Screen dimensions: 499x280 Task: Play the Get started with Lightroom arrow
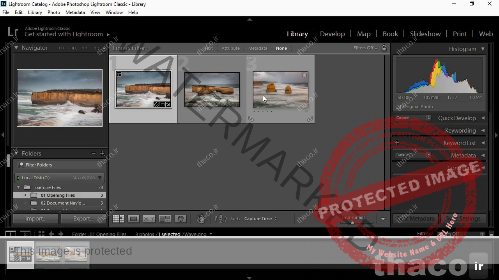(108, 34)
